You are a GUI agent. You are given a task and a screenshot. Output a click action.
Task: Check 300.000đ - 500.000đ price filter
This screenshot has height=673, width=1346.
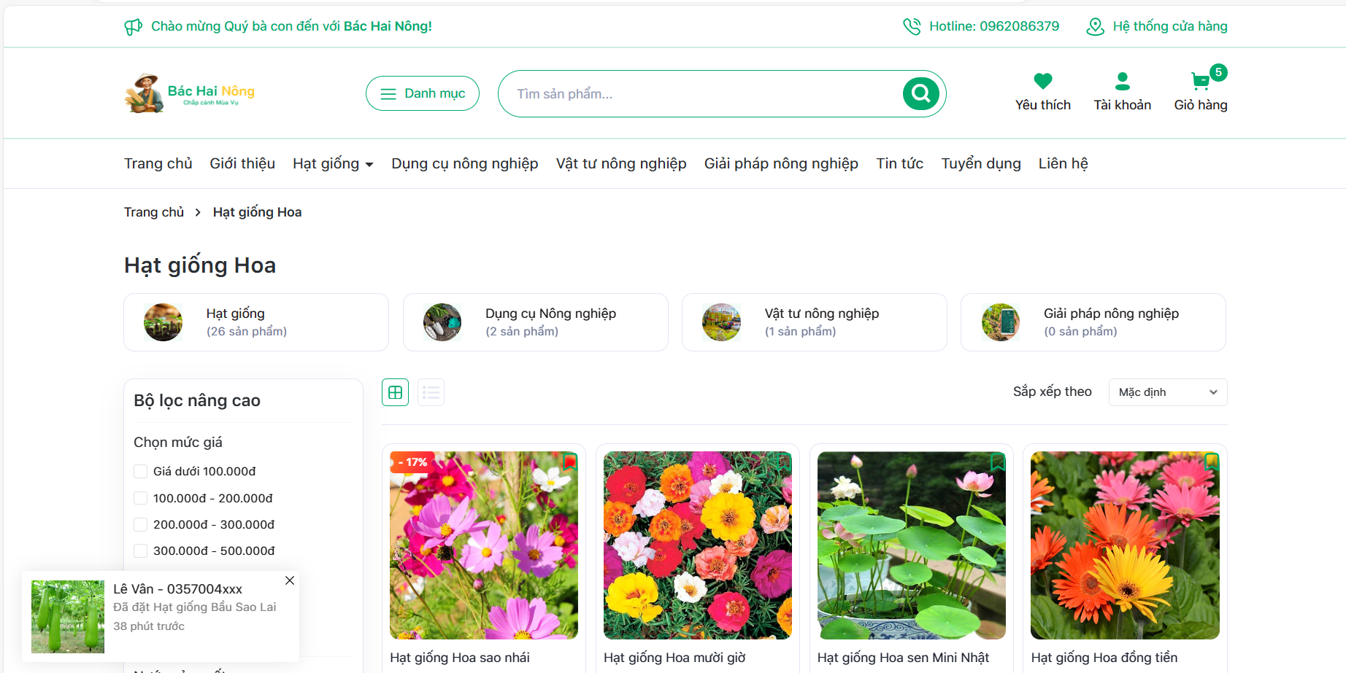click(141, 551)
